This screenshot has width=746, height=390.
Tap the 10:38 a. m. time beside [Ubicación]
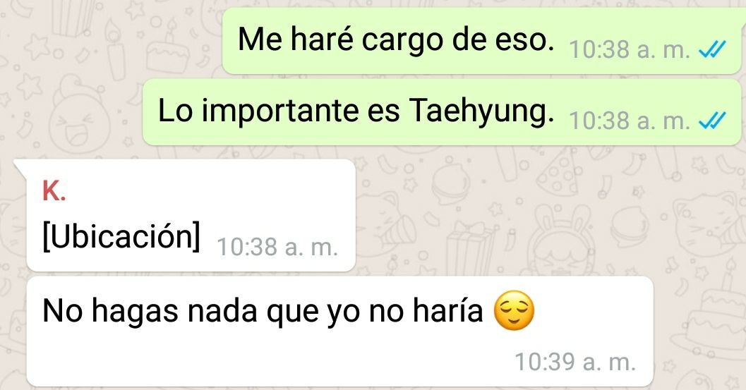click(277, 248)
